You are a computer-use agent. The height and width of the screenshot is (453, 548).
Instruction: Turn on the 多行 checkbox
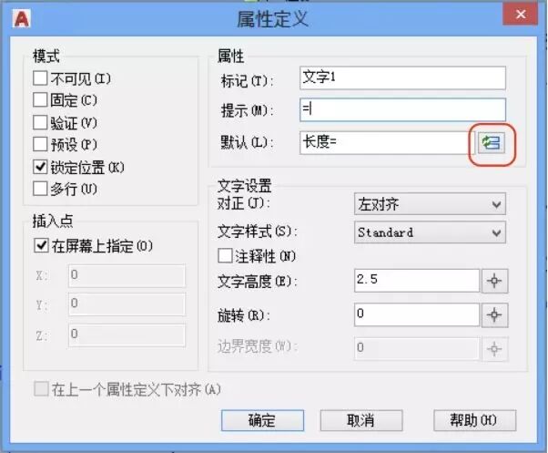(x=40, y=189)
